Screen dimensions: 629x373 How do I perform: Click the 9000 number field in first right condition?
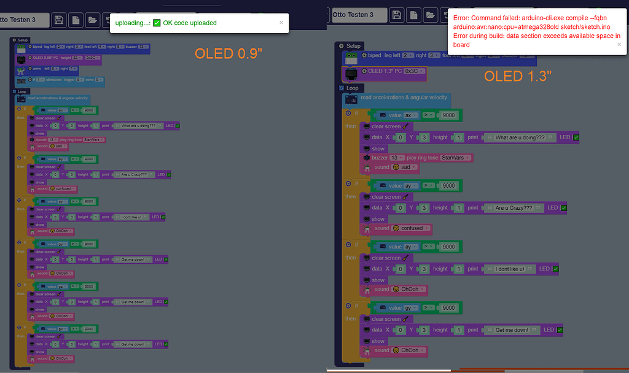pos(448,115)
